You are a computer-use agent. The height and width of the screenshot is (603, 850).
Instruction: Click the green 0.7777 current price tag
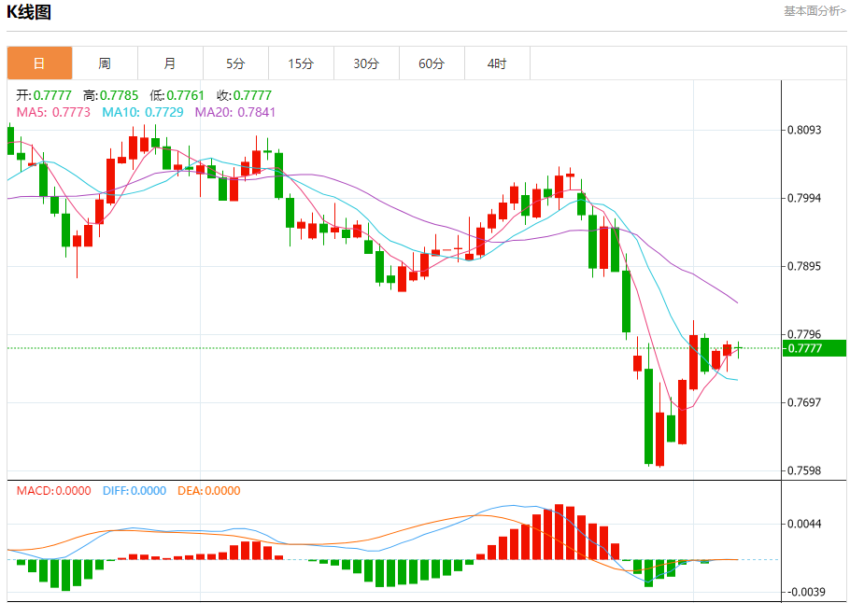point(815,348)
